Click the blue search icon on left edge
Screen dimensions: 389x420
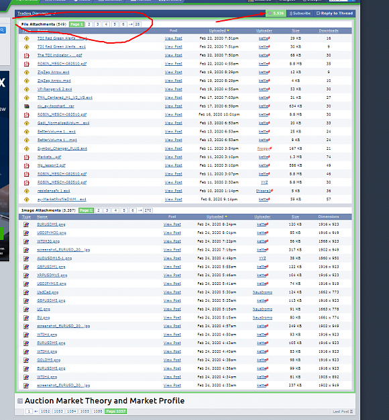[x=2, y=30]
